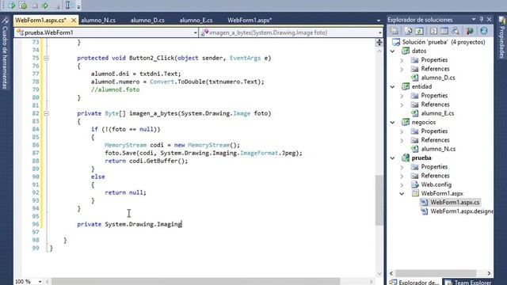Screen dimensions: 507x285
Task: Expand Properties under negocios project
Action: coord(402,131)
